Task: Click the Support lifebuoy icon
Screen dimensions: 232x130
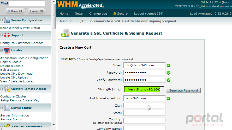Action: pyautogui.click(x=7, y=35)
